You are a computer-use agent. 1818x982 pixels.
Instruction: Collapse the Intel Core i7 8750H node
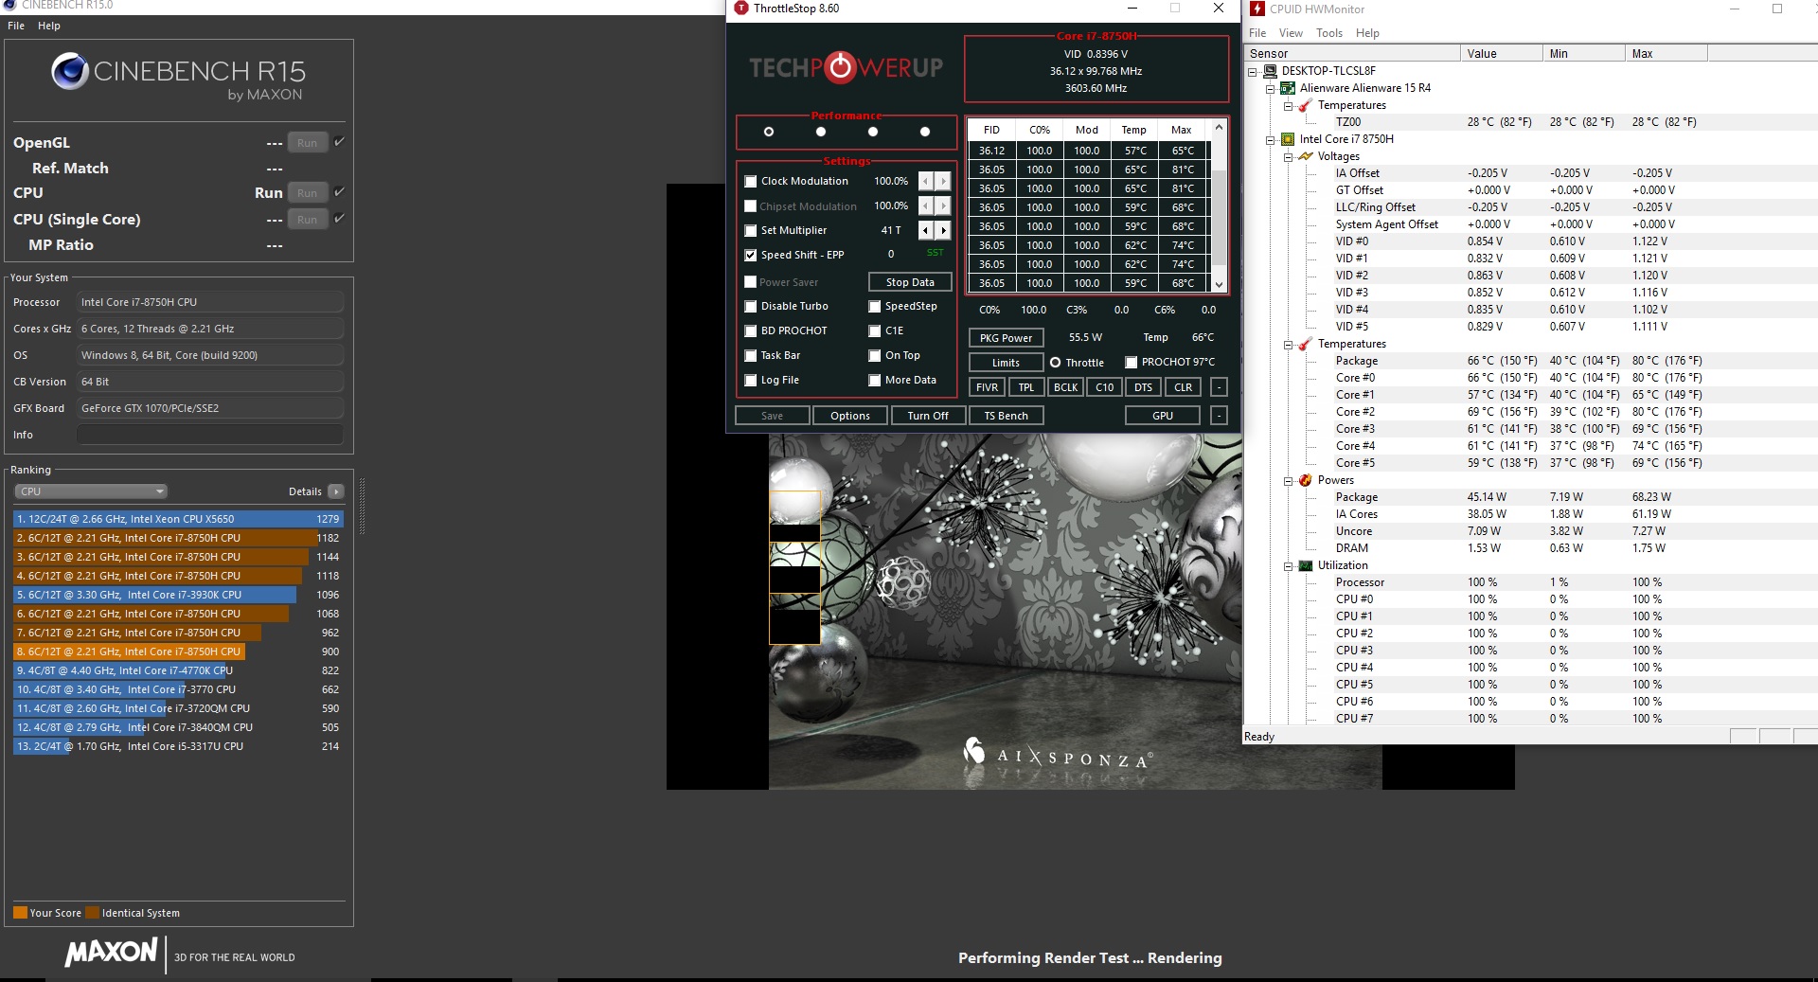click(1271, 140)
